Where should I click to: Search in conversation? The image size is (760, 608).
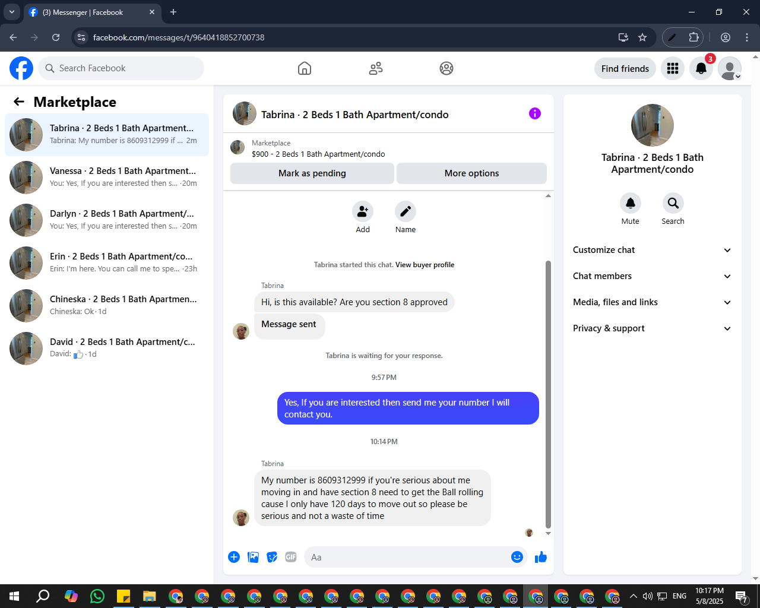[673, 203]
